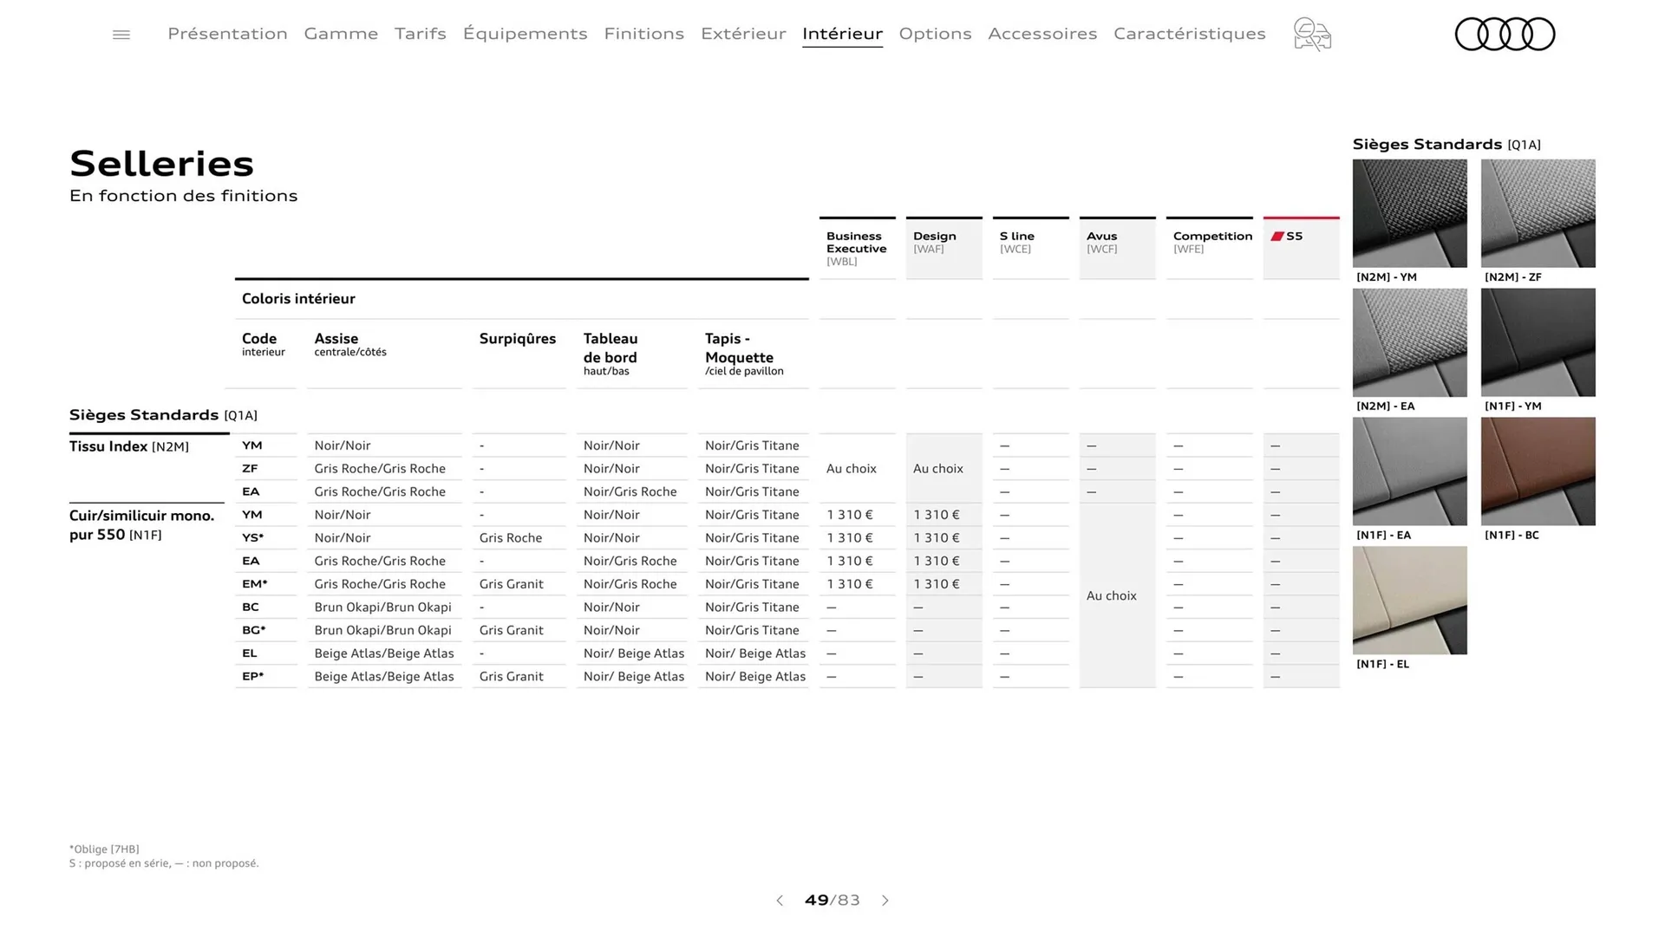Click the YS* code cell

(253, 538)
